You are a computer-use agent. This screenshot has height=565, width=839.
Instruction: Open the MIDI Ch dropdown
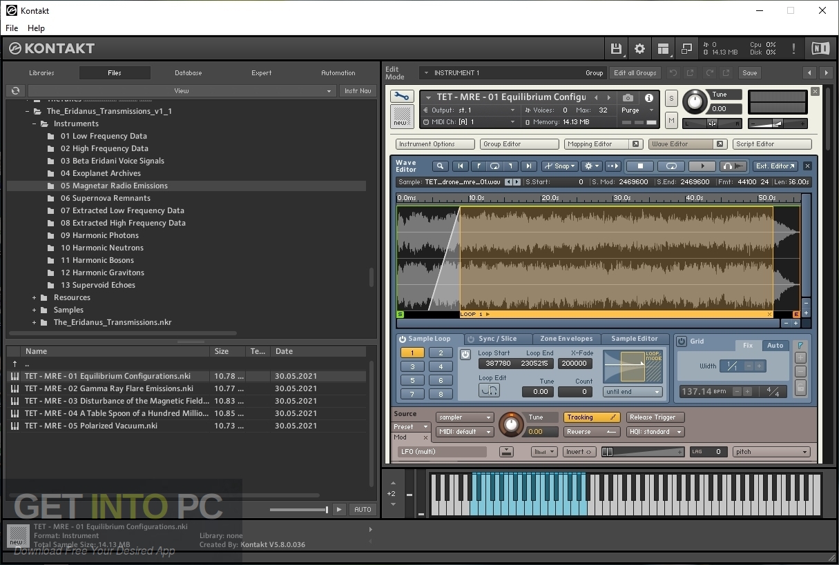tap(470, 122)
